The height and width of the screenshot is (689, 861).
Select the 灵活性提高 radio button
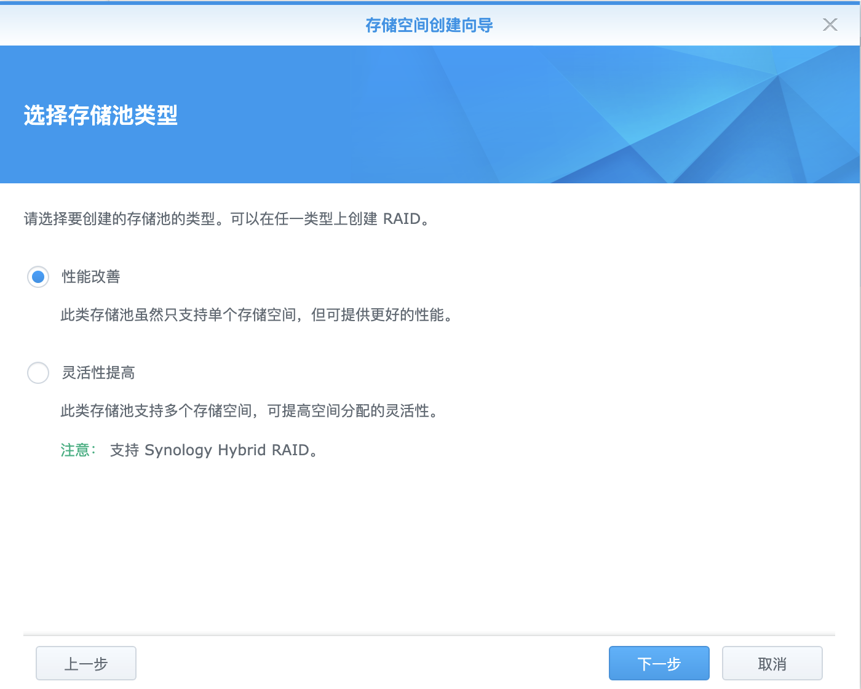pyautogui.click(x=38, y=373)
